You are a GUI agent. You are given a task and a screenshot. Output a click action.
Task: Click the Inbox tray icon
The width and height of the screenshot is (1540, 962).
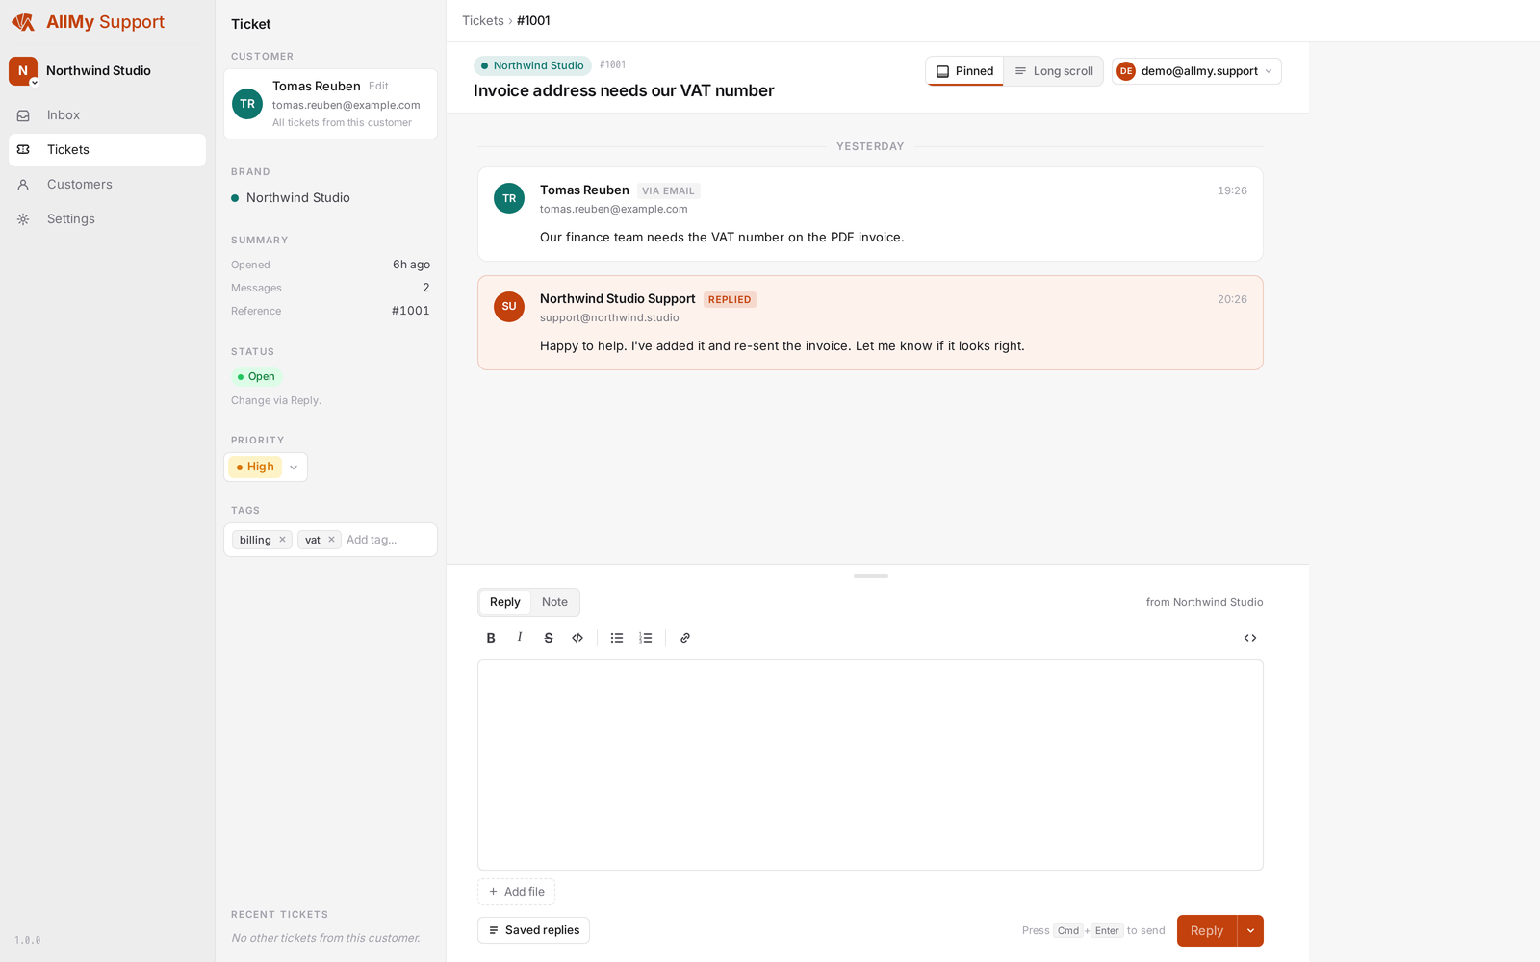23,115
